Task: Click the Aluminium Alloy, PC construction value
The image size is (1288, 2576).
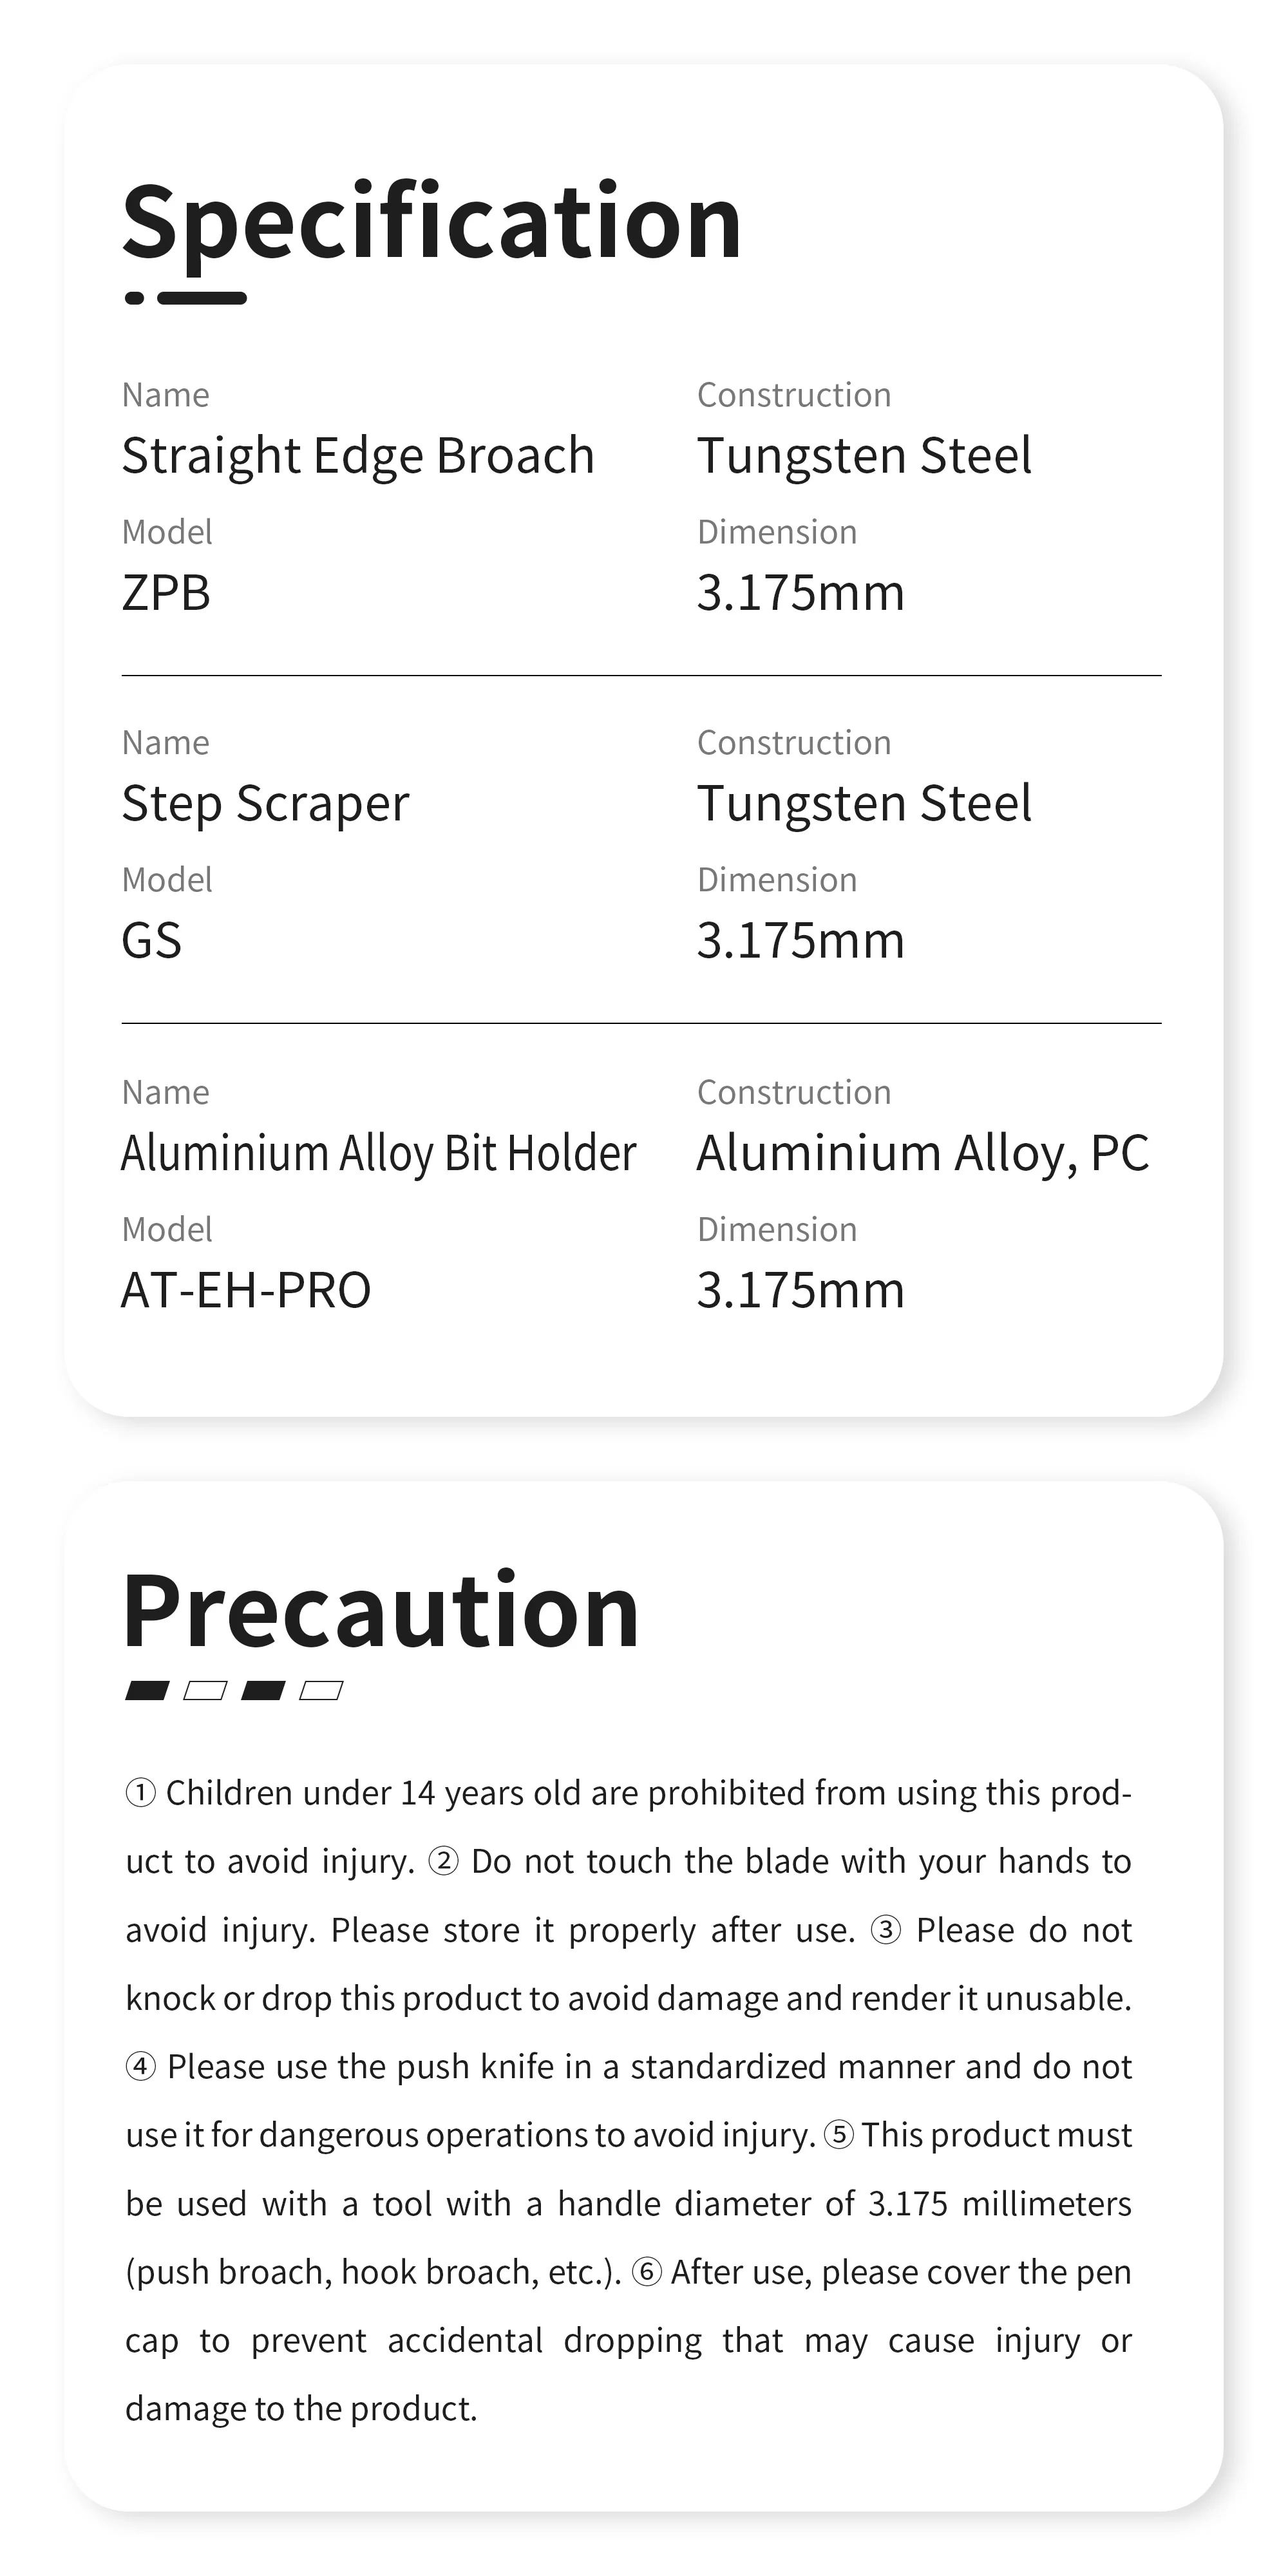Action: (x=923, y=1154)
